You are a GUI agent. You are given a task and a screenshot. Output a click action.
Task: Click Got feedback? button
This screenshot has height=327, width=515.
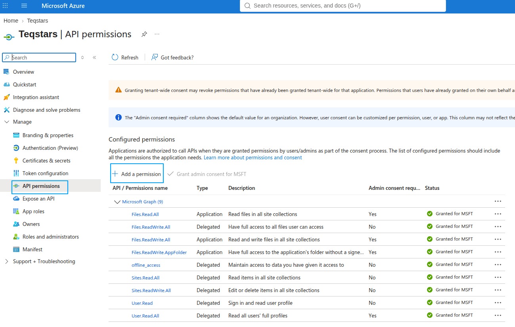click(172, 57)
